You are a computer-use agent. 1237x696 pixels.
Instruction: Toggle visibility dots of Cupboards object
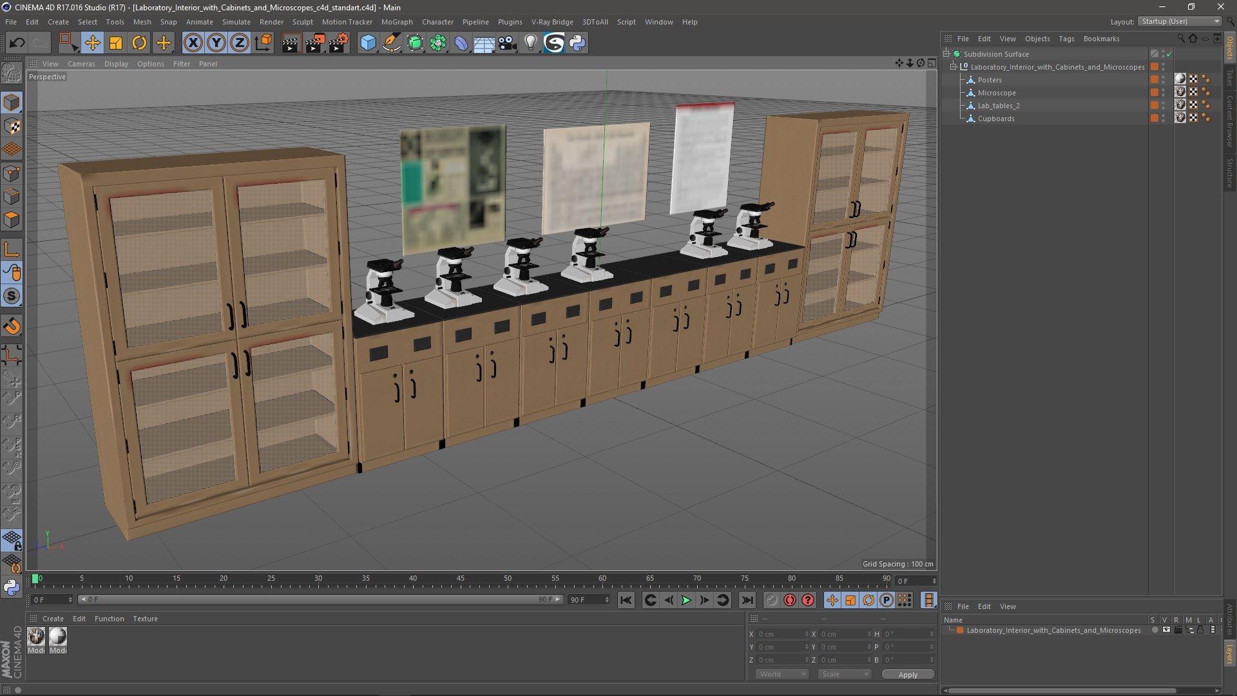[x=1164, y=119]
